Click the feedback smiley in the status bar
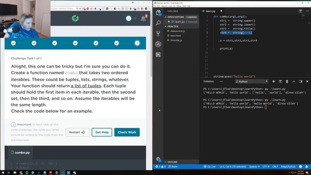This screenshot has width=311, height=175. [x=300, y=166]
